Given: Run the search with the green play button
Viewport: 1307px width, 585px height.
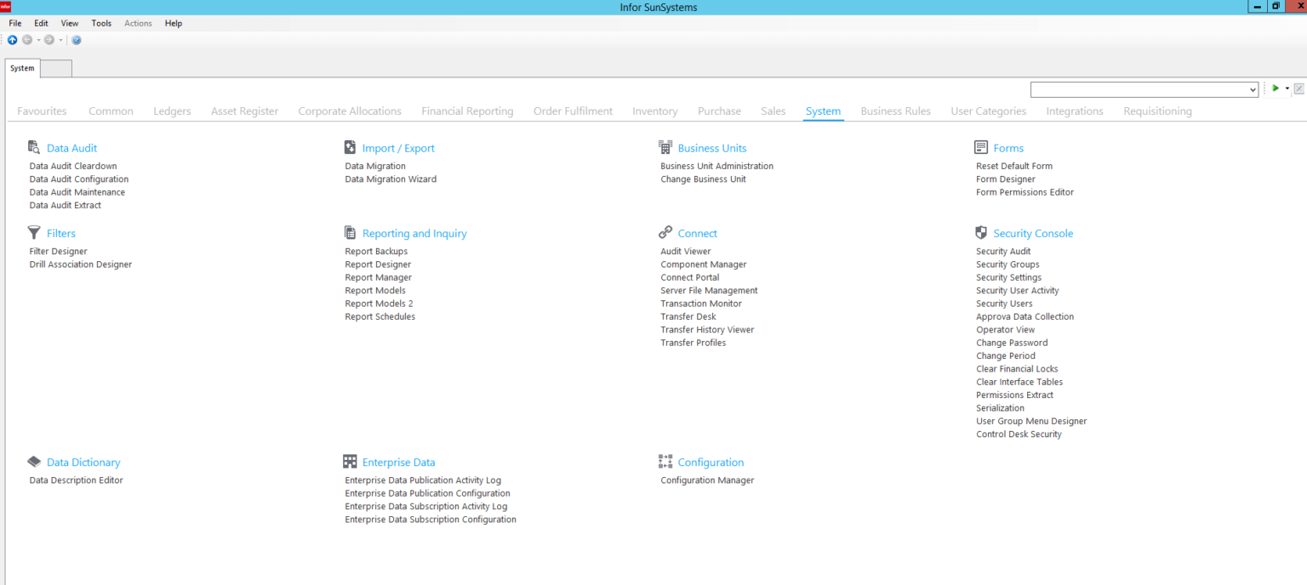Looking at the screenshot, I should [x=1276, y=88].
